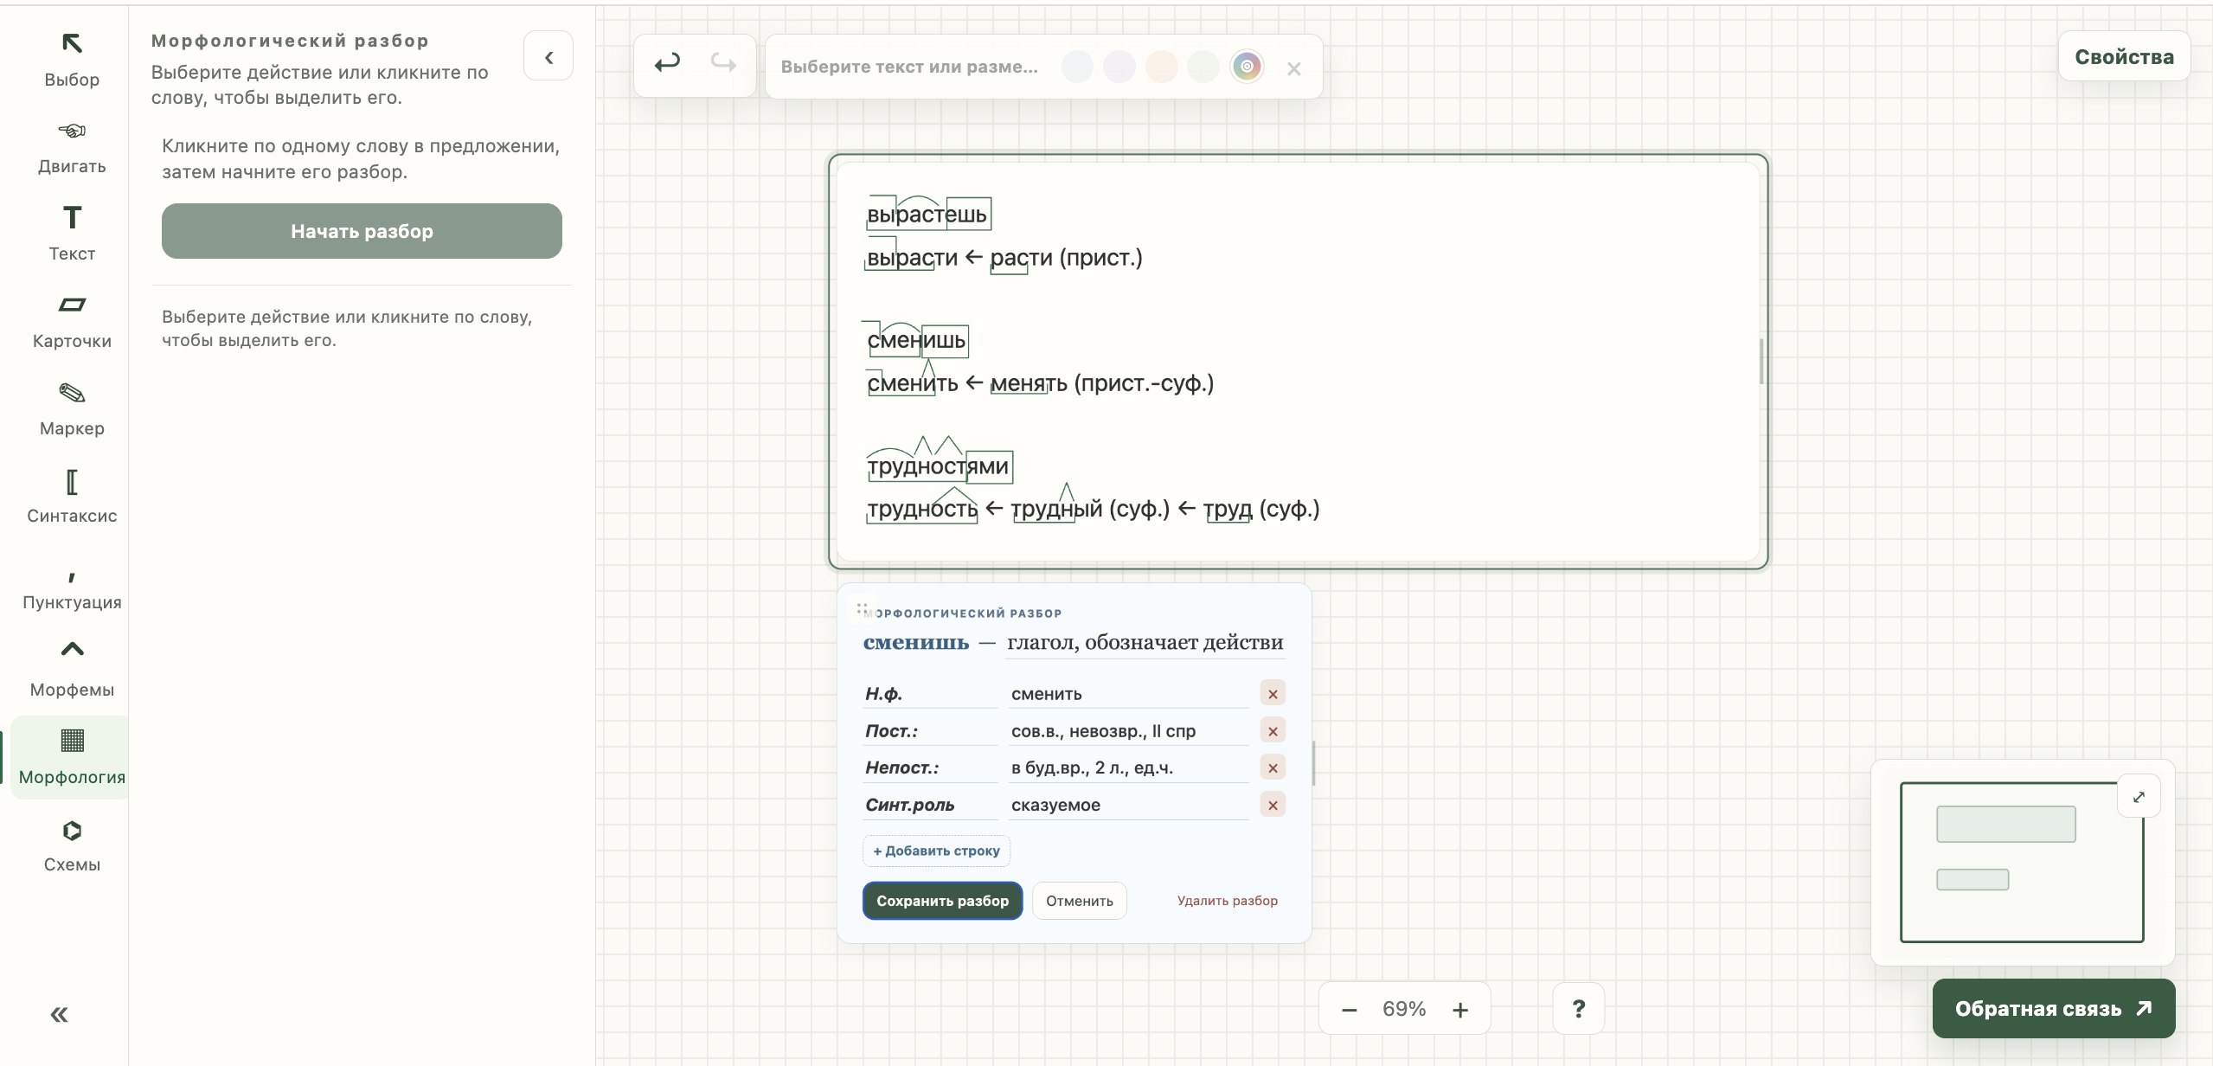Delete the Н.ф. row
The image size is (2213, 1066).
click(1273, 693)
